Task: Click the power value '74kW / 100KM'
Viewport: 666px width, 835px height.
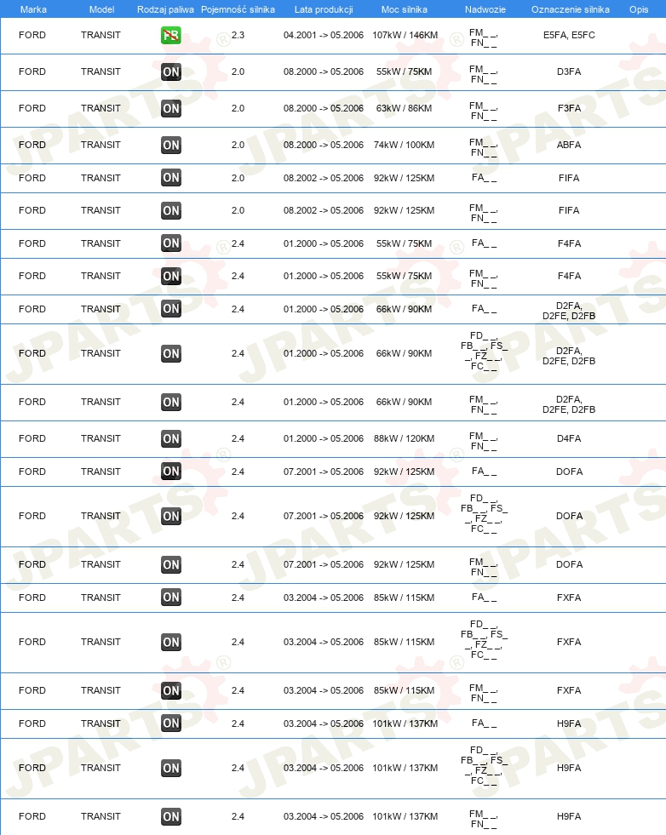Action: click(404, 145)
